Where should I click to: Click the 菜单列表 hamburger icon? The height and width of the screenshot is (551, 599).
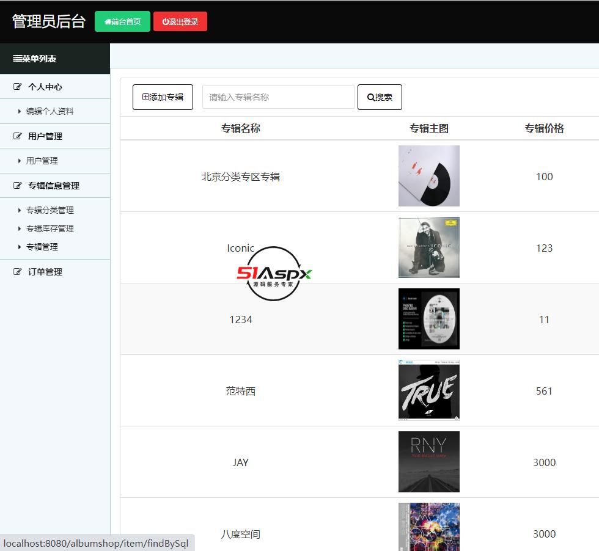17,59
